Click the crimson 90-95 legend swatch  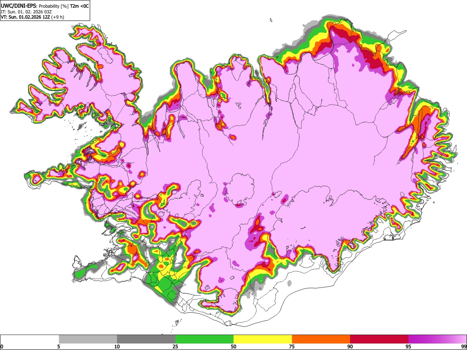(x=379, y=339)
